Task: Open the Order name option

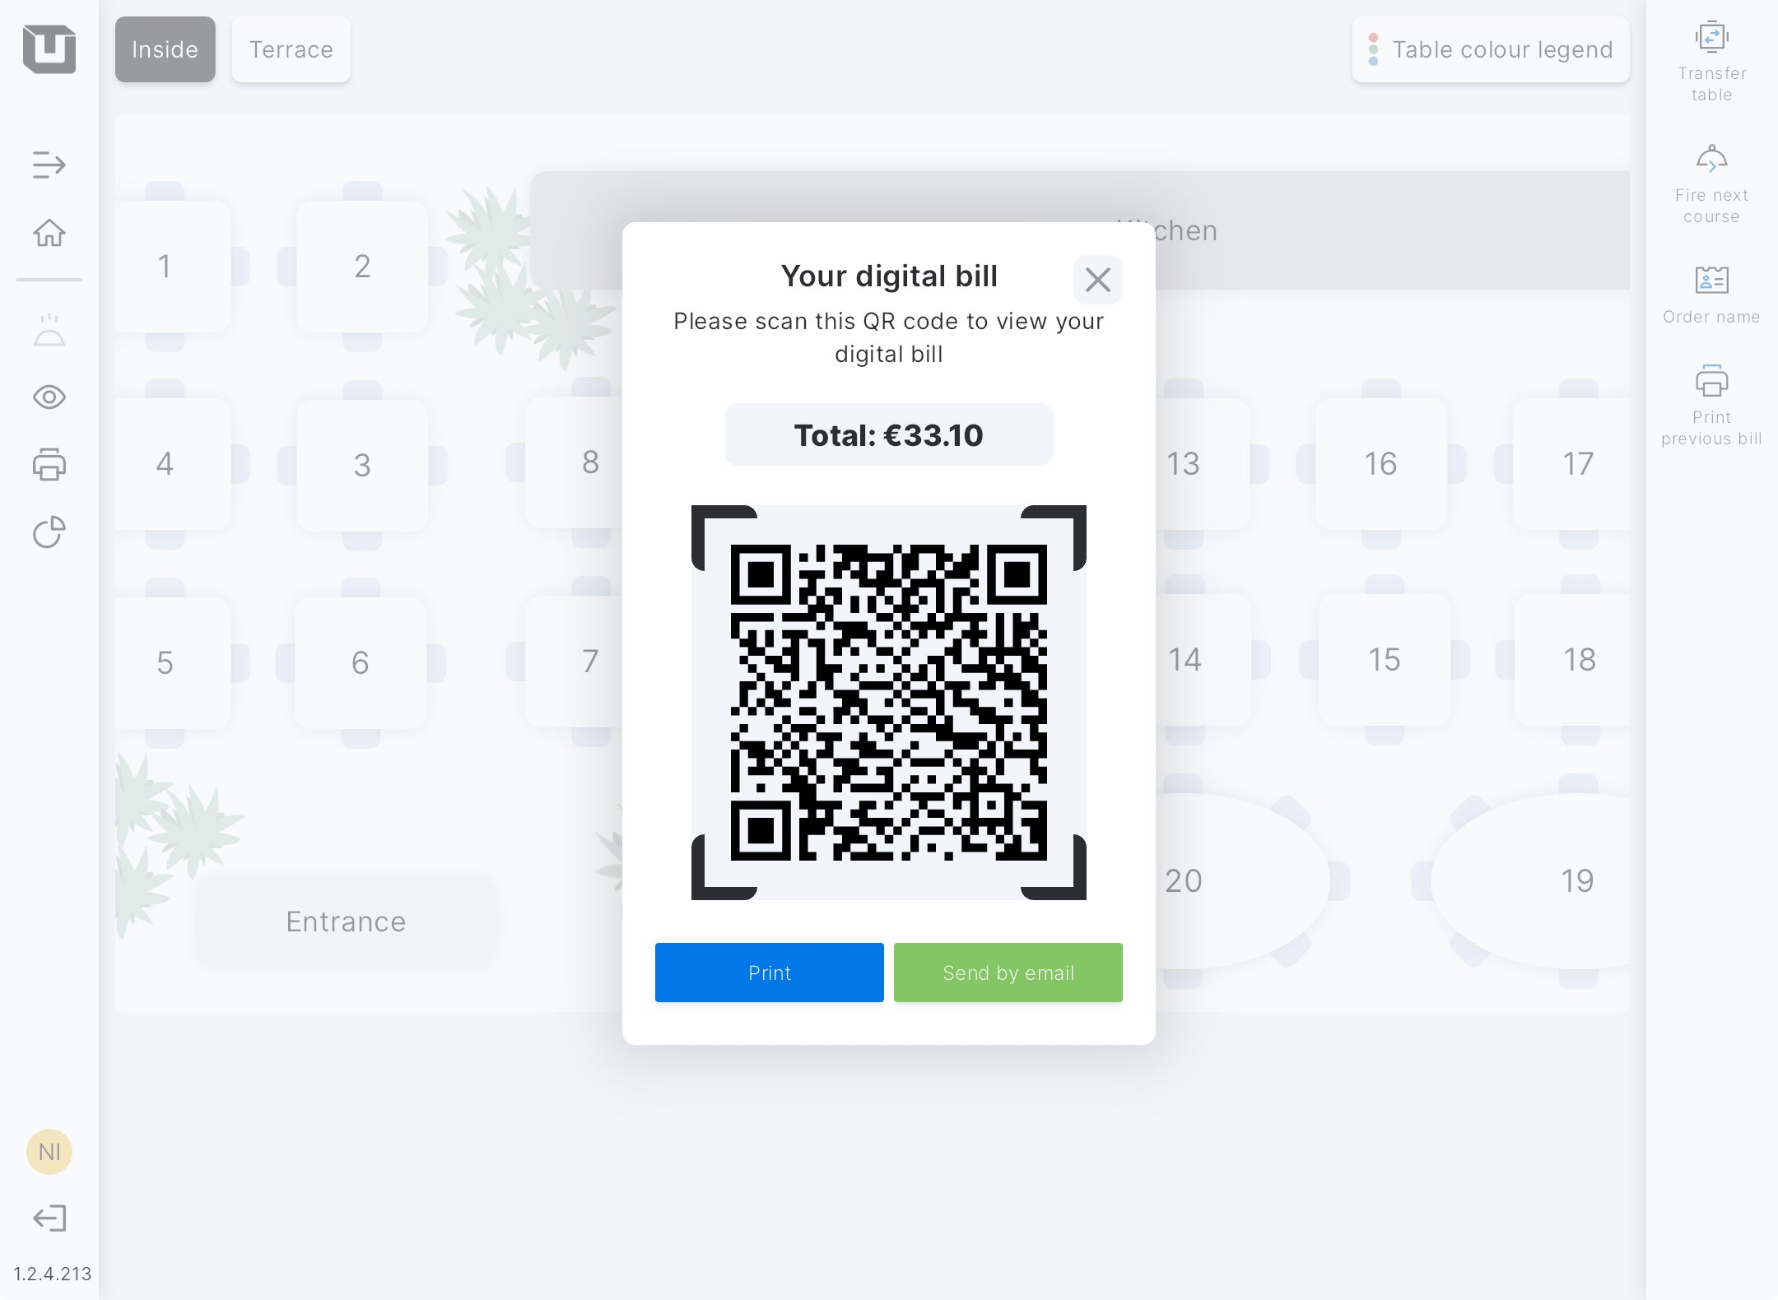Action: (1711, 295)
